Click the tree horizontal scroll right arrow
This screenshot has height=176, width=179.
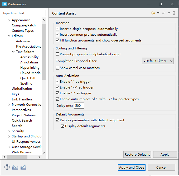coord(39,157)
